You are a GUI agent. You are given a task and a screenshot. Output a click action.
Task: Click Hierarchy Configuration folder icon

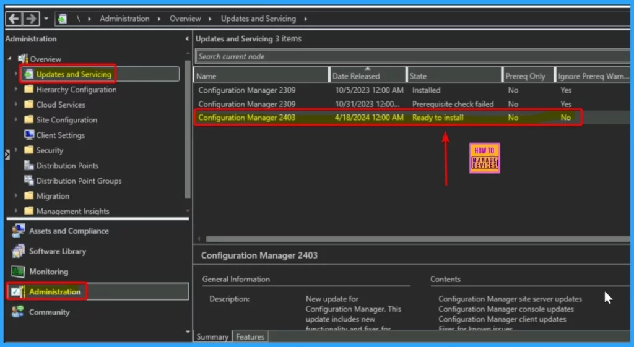[x=28, y=89]
